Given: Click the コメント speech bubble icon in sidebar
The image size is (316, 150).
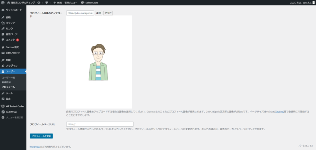Looking at the screenshot, I should [3, 39].
